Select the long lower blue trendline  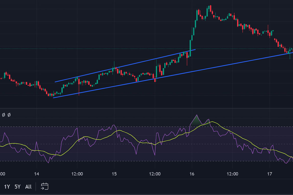click(173, 75)
